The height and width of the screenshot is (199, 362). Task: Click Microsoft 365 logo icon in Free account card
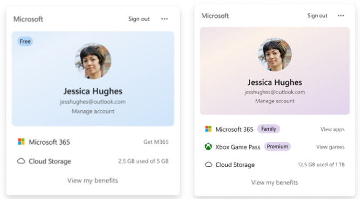click(21, 141)
